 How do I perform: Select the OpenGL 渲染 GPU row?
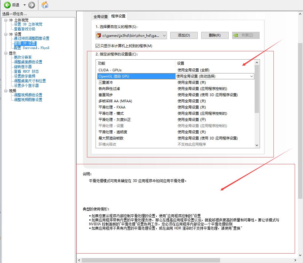coord(176,76)
